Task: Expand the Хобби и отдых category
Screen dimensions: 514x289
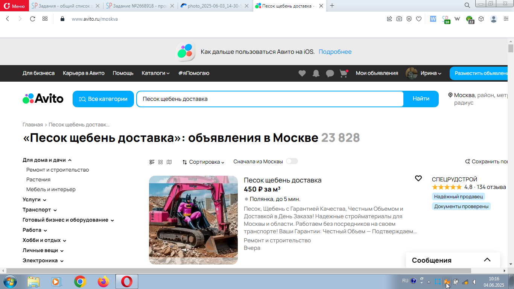Action: point(44,240)
